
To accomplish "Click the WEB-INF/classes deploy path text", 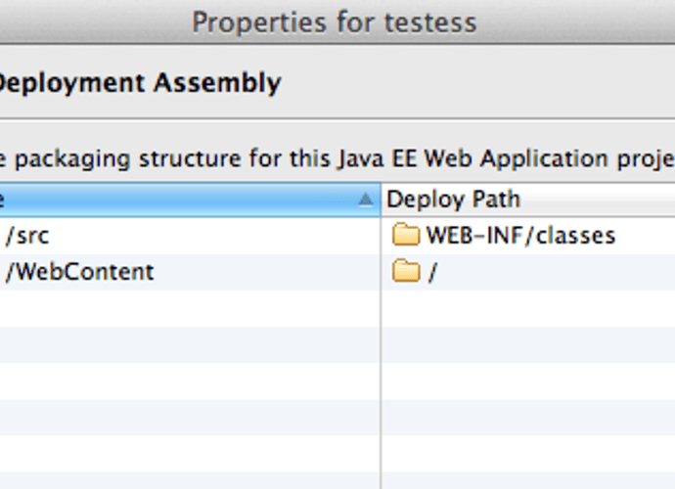I will coord(520,236).
